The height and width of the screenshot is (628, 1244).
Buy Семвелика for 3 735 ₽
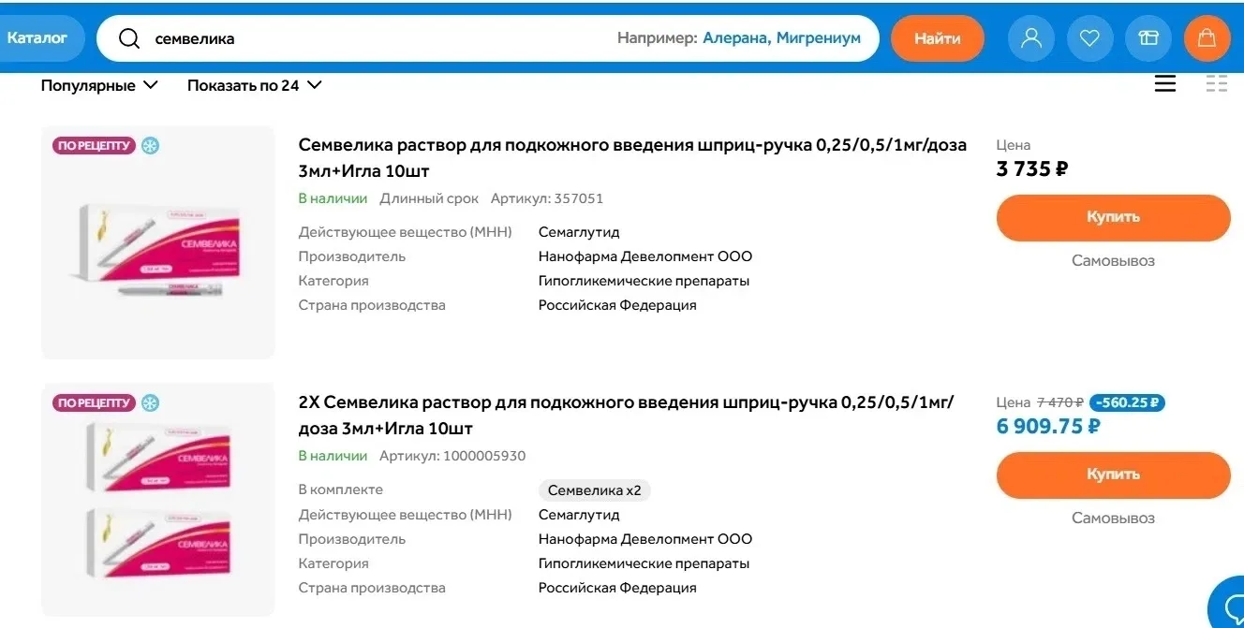(x=1114, y=217)
